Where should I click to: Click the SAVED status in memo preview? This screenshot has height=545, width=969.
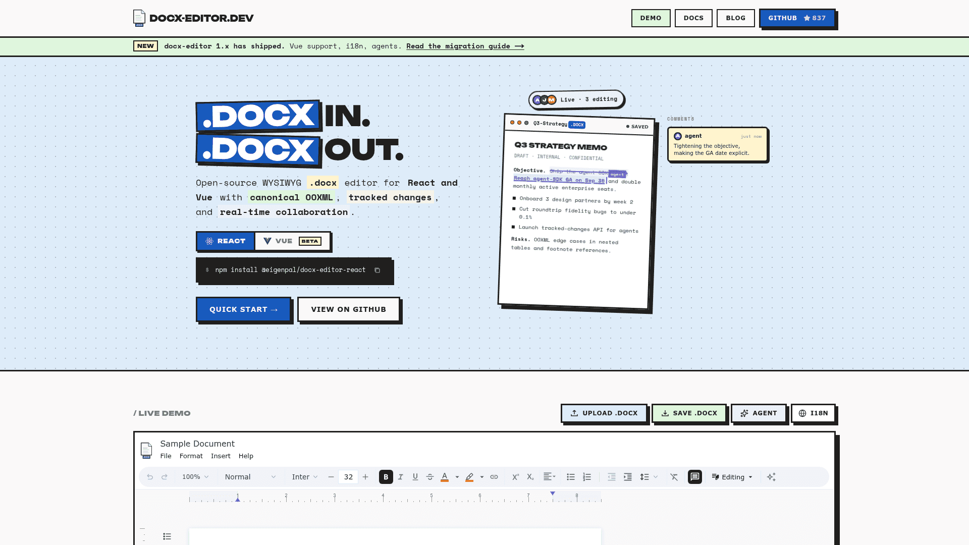pyautogui.click(x=637, y=127)
